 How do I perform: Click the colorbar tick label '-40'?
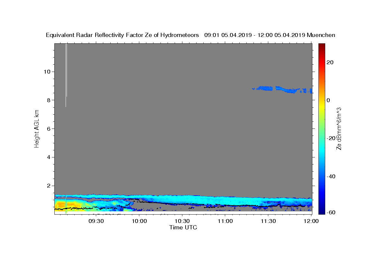tap(331, 176)
